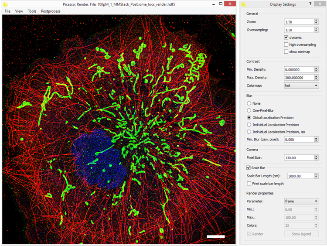
Task: Toggle the Scale Bar checkbox
Action: [249, 168]
